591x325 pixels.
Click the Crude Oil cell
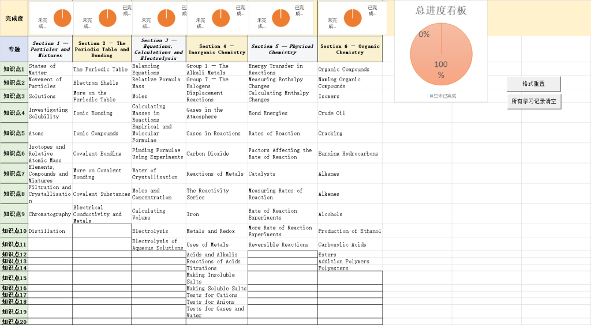click(x=350, y=113)
